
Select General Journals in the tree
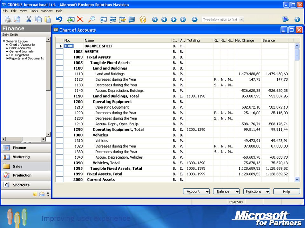point(21,51)
